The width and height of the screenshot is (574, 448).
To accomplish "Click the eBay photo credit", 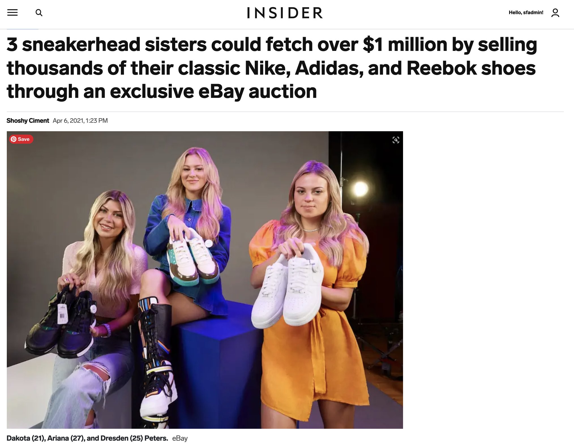I will [x=180, y=438].
